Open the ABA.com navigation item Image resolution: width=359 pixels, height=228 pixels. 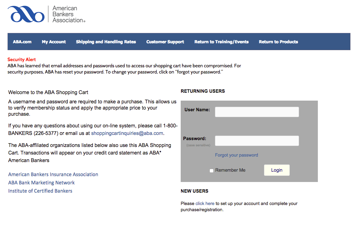[x=22, y=42]
